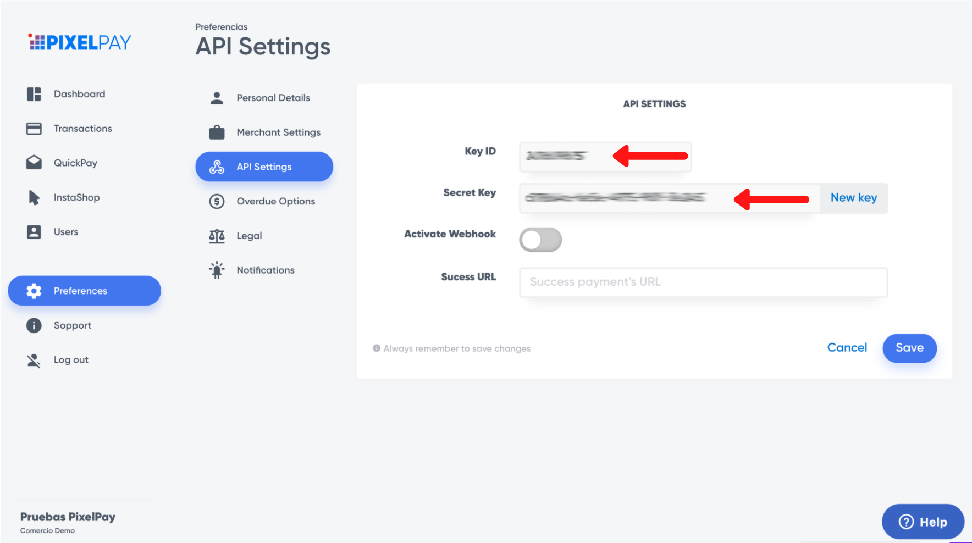Open QuickPay envelope icon
This screenshot has width=972, height=543.
pos(34,163)
